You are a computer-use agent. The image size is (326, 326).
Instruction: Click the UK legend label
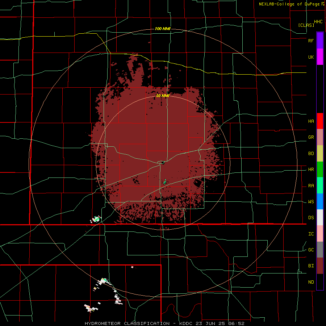click(x=311, y=57)
